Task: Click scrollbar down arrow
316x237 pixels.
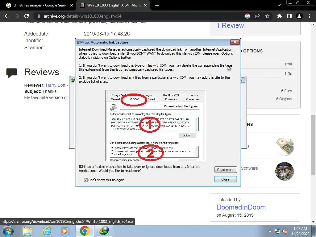Action: 314,222
